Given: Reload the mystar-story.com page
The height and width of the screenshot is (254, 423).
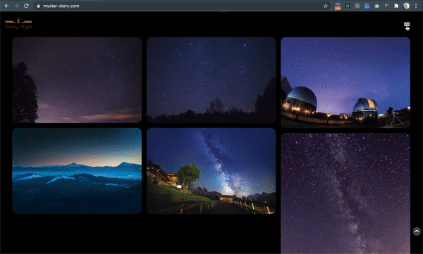Looking at the screenshot, I should (x=26, y=6).
